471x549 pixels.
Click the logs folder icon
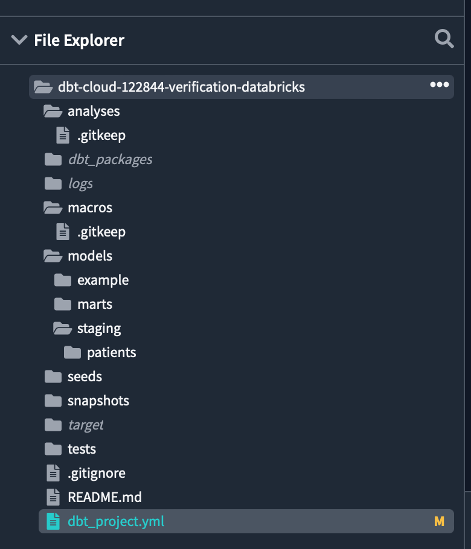(53, 183)
